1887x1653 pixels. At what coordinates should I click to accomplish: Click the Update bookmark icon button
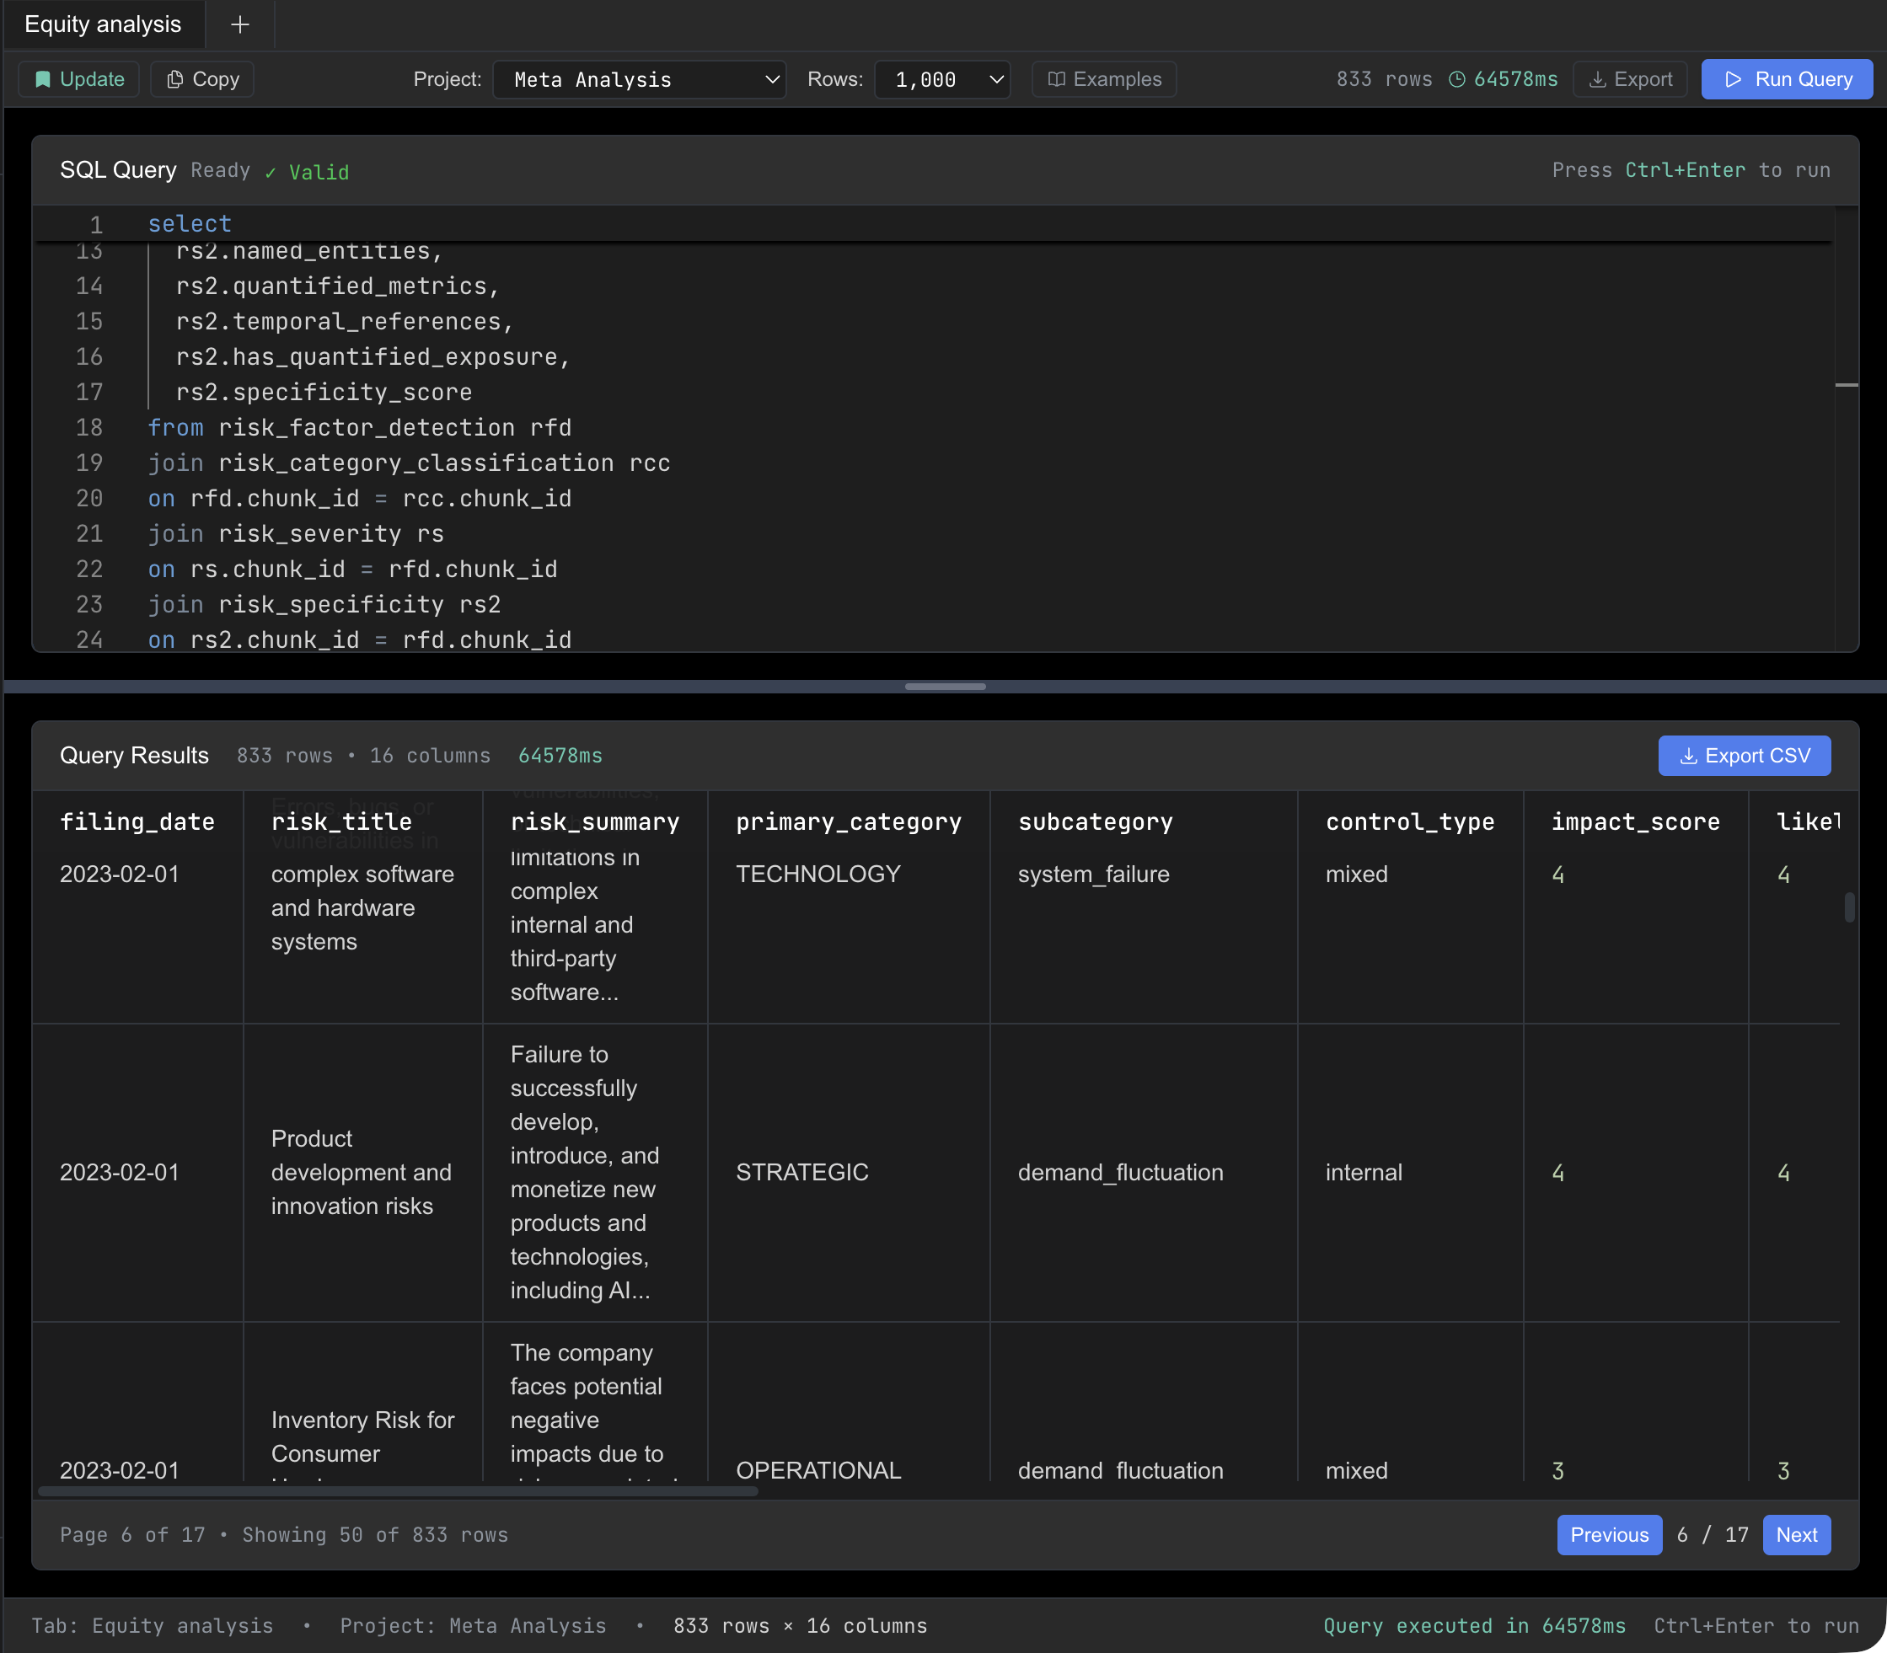[x=79, y=79]
